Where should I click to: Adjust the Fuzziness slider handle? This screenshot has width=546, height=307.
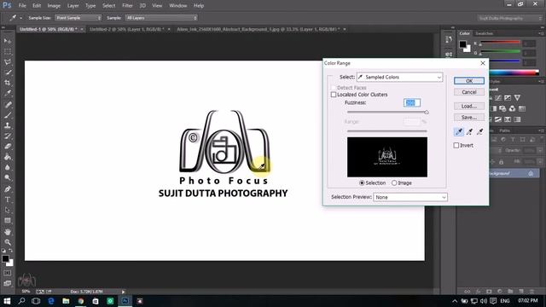point(427,112)
